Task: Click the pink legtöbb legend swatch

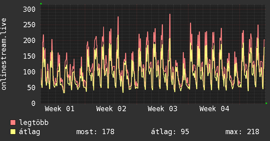Action: coord(13,122)
